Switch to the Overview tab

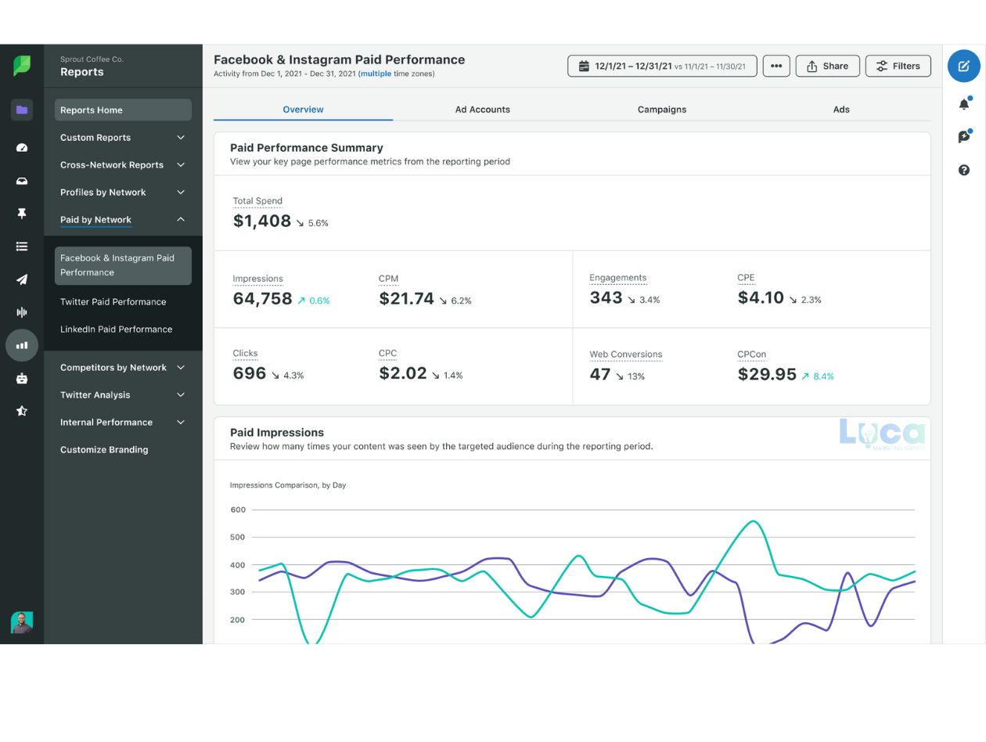pos(303,110)
